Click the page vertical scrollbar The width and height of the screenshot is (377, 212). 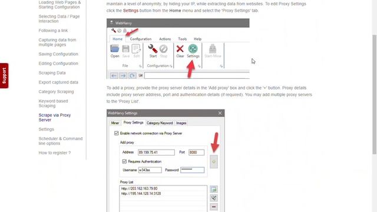[x=375, y=94]
